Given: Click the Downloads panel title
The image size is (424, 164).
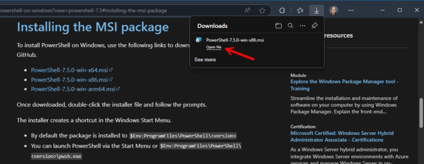Looking at the screenshot, I should [x=212, y=26].
